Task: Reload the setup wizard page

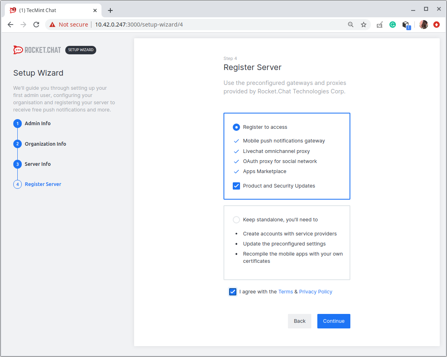Action: tap(36, 25)
